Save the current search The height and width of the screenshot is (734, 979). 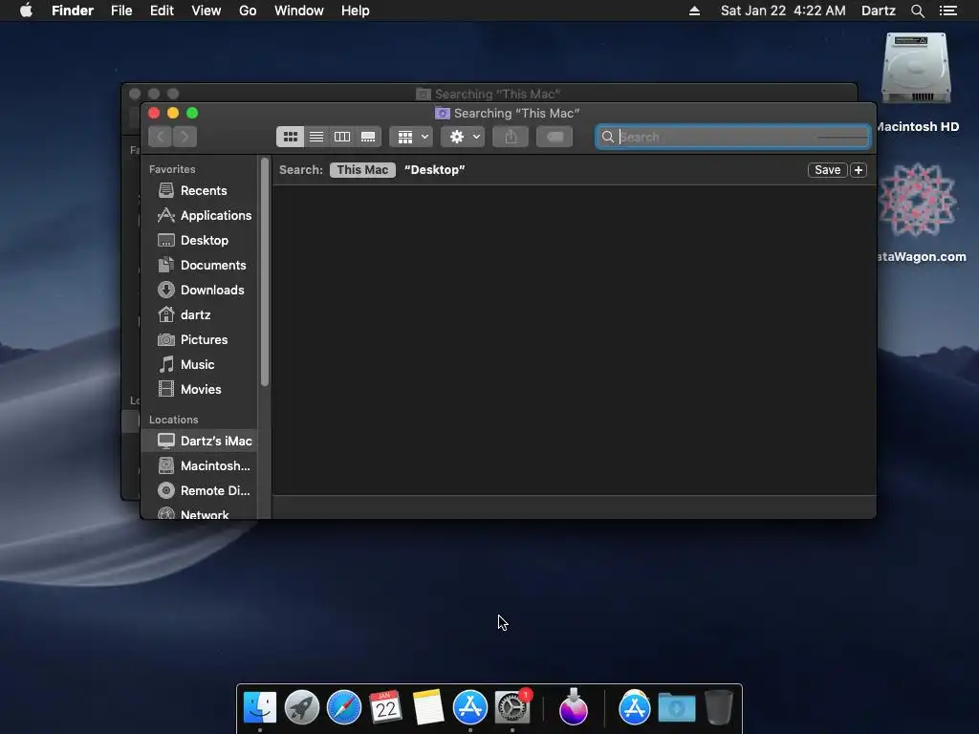point(827,170)
